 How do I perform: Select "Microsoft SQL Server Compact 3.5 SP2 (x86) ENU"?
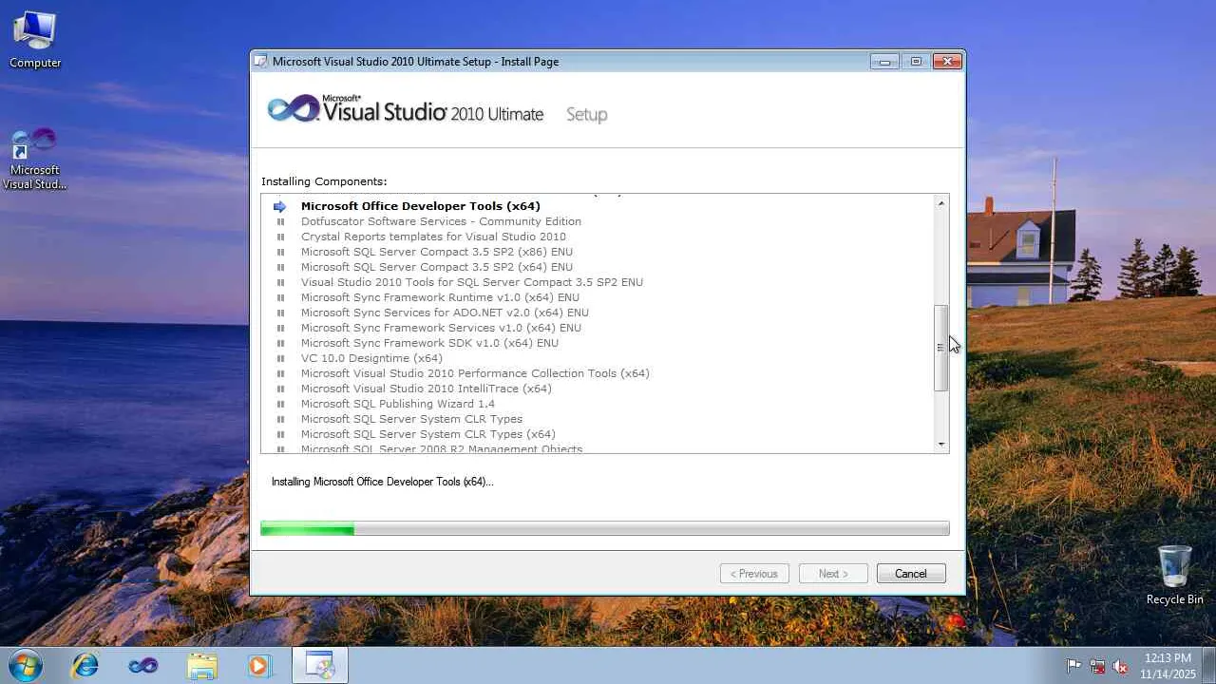(437, 252)
